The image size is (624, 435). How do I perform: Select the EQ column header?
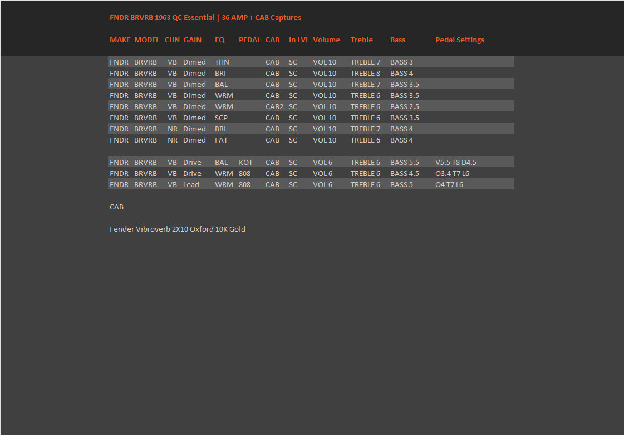pyautogui.click(x=220, y=40)
